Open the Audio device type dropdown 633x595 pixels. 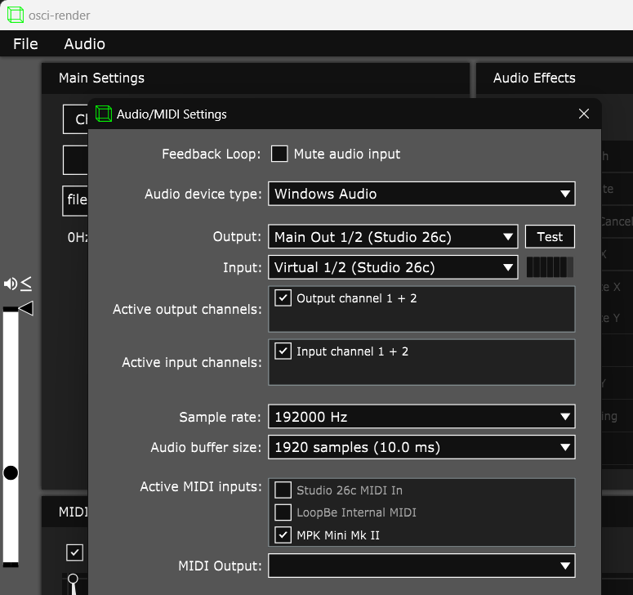point(421,194)
